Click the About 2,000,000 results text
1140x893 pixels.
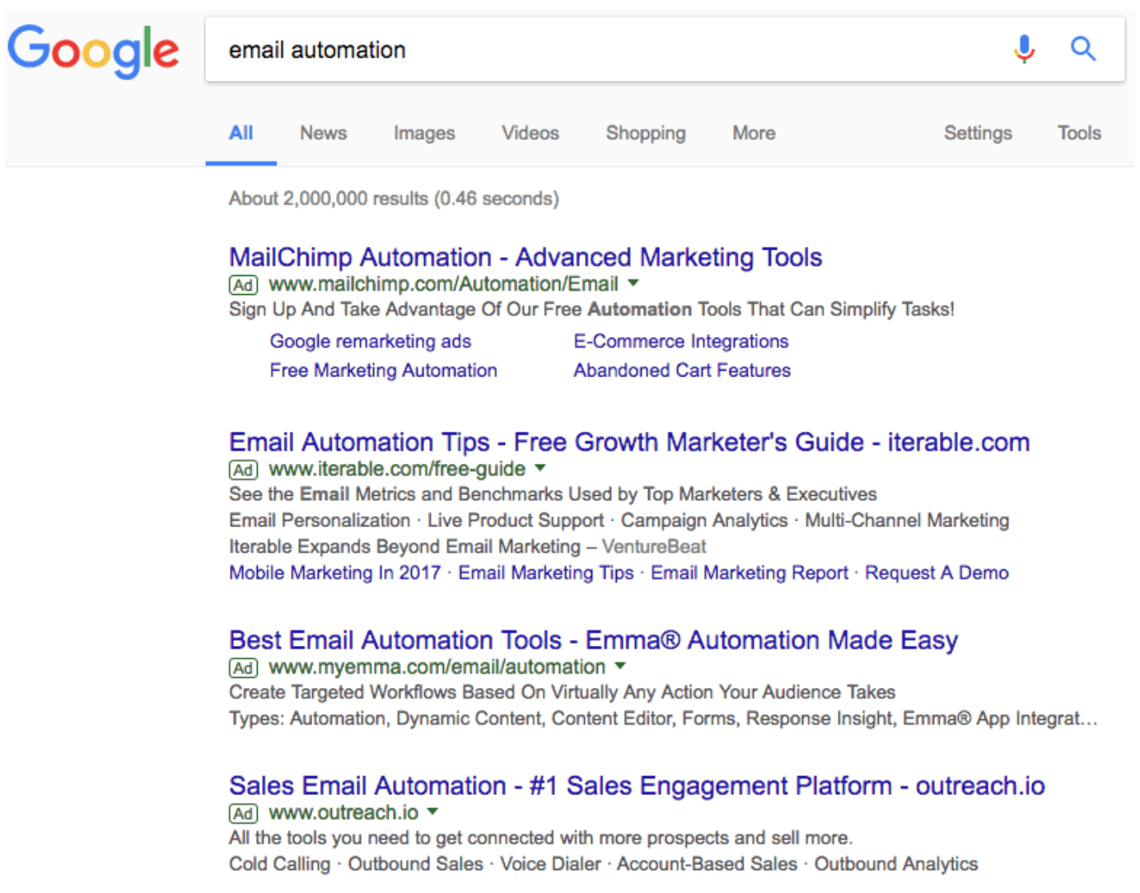(x=394, y=199)
